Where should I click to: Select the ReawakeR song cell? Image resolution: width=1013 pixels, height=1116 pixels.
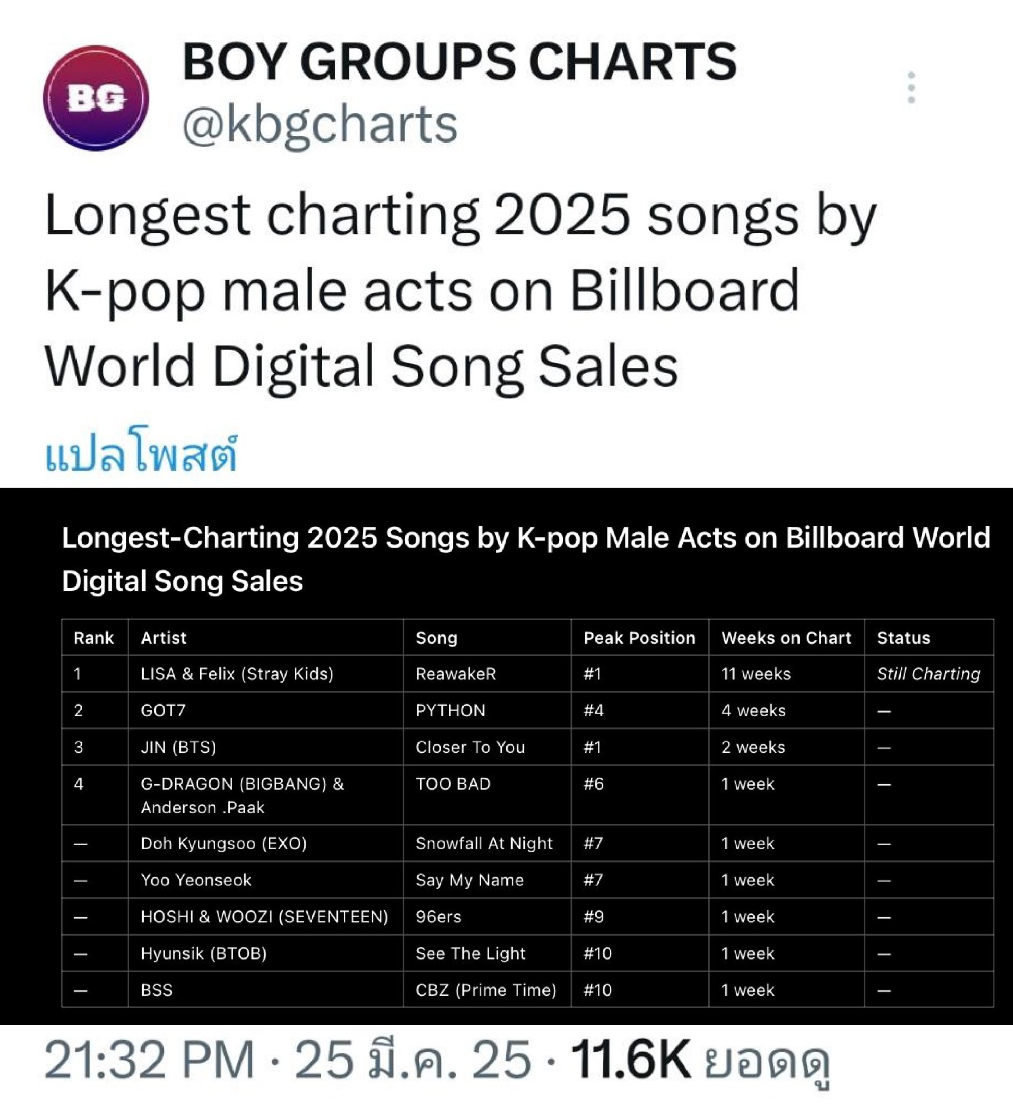pyautogui.click(x=487, y=674)
